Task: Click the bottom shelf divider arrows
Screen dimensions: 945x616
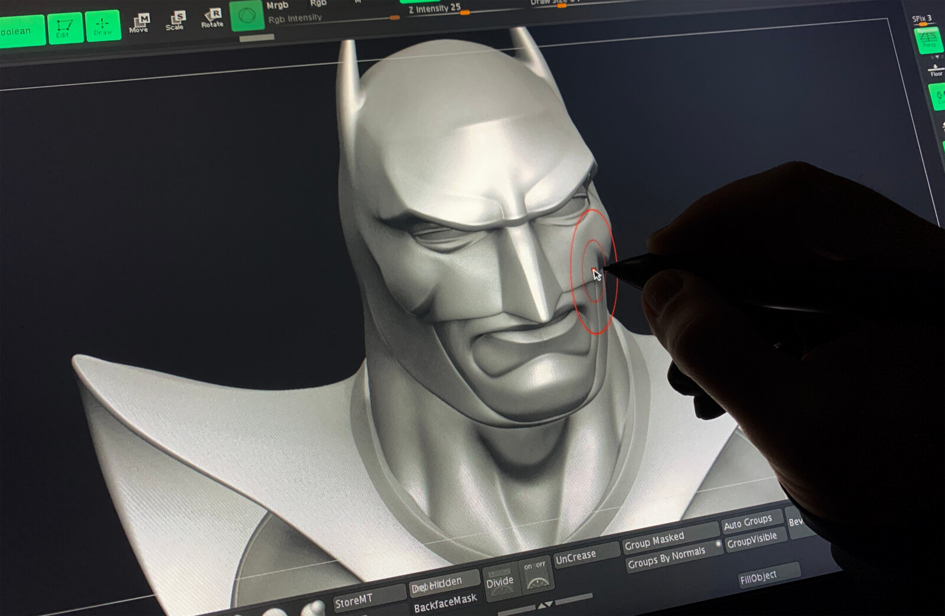Action: 545,605
